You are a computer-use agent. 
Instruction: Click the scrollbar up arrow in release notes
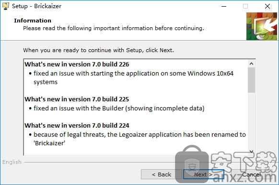point(251,64)
